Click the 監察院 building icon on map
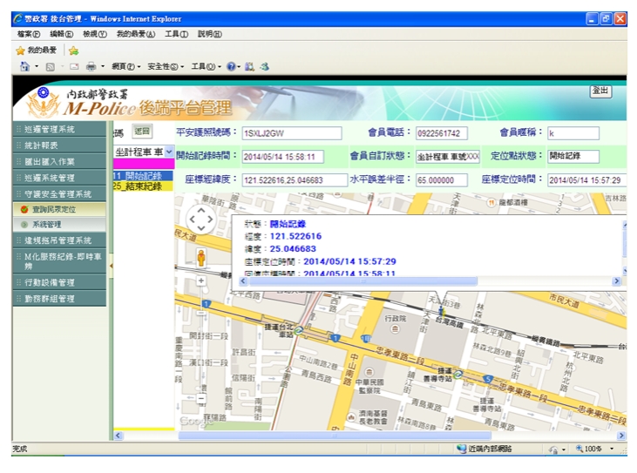Viewport: 637px width, 473px height. [369, 372]
